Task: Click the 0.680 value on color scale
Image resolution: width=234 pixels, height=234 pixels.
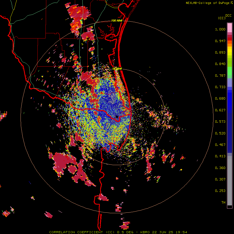Action: (220, 99)
